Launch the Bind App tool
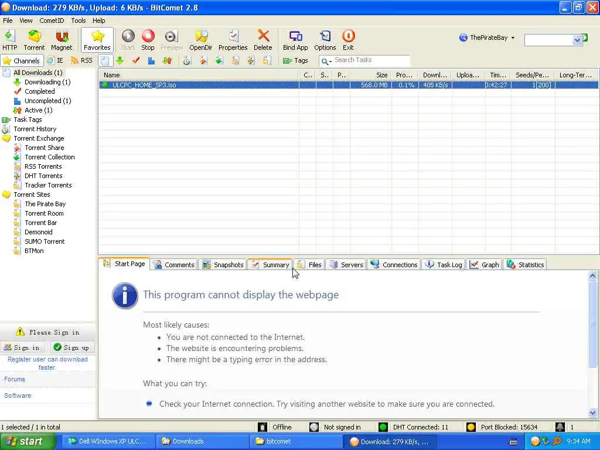 [x=295, y=40]
